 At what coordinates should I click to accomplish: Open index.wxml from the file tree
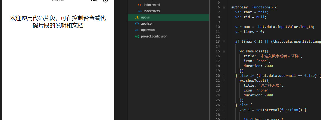tap(154, 5)
